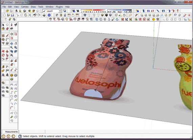The width and height of the screenshot is (193, 140).
Task: Open Model Info blue icon
Action: (49, 15)
